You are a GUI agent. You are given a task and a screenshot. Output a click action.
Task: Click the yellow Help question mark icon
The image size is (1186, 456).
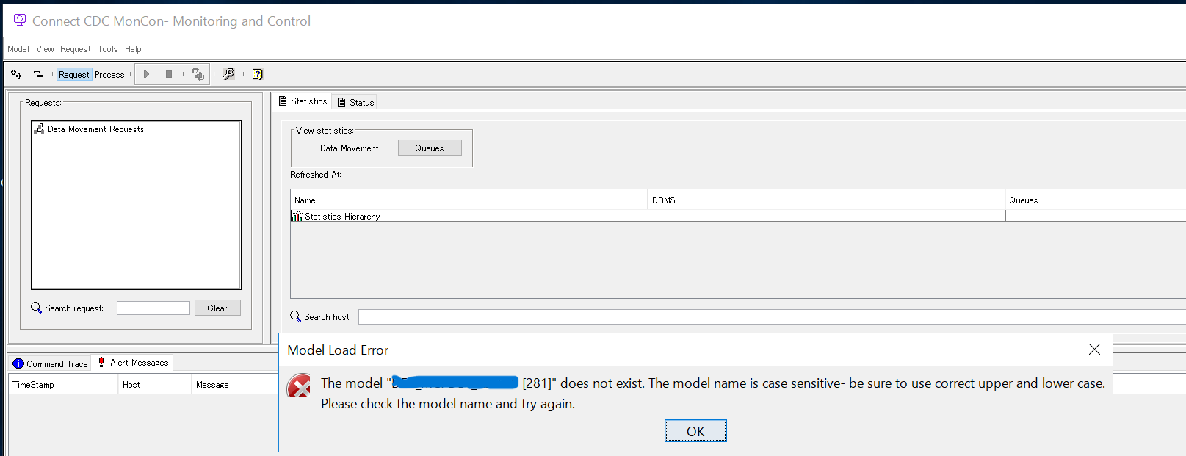(258, 74)
